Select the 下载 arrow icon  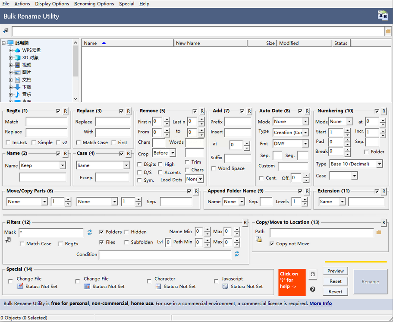pos(18,87)
